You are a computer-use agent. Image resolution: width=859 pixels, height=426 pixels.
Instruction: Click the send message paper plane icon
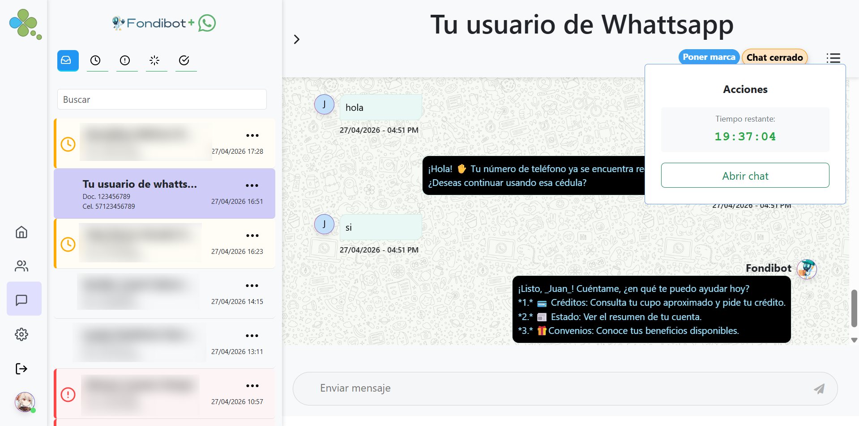tap(819, 389)
